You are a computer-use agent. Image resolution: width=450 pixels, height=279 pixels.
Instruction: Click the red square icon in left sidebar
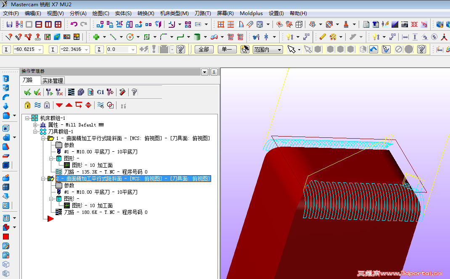[x=6, y=237]
